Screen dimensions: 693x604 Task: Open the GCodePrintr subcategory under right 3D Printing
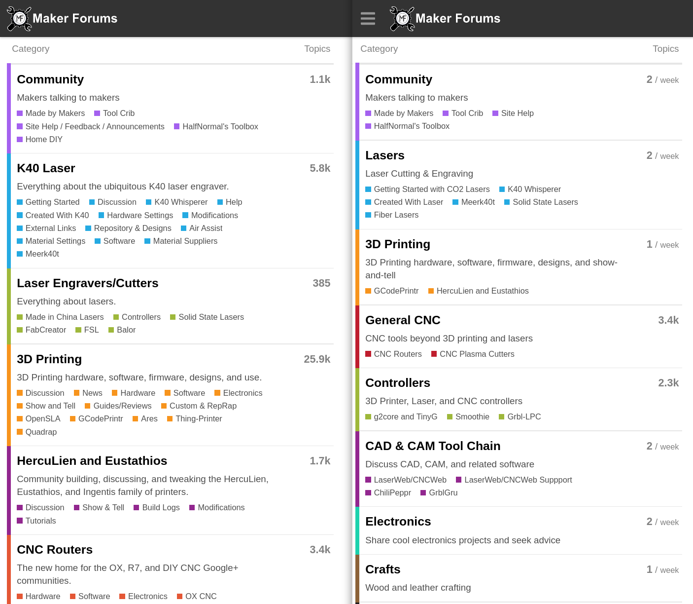396,291
